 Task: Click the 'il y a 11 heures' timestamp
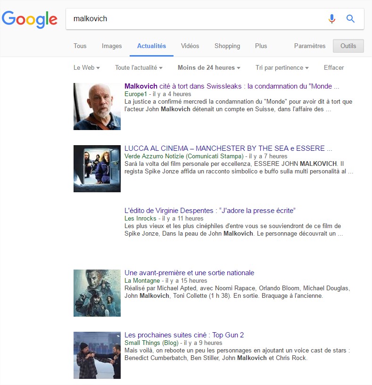pyautogui.click(x=182, y=218)
